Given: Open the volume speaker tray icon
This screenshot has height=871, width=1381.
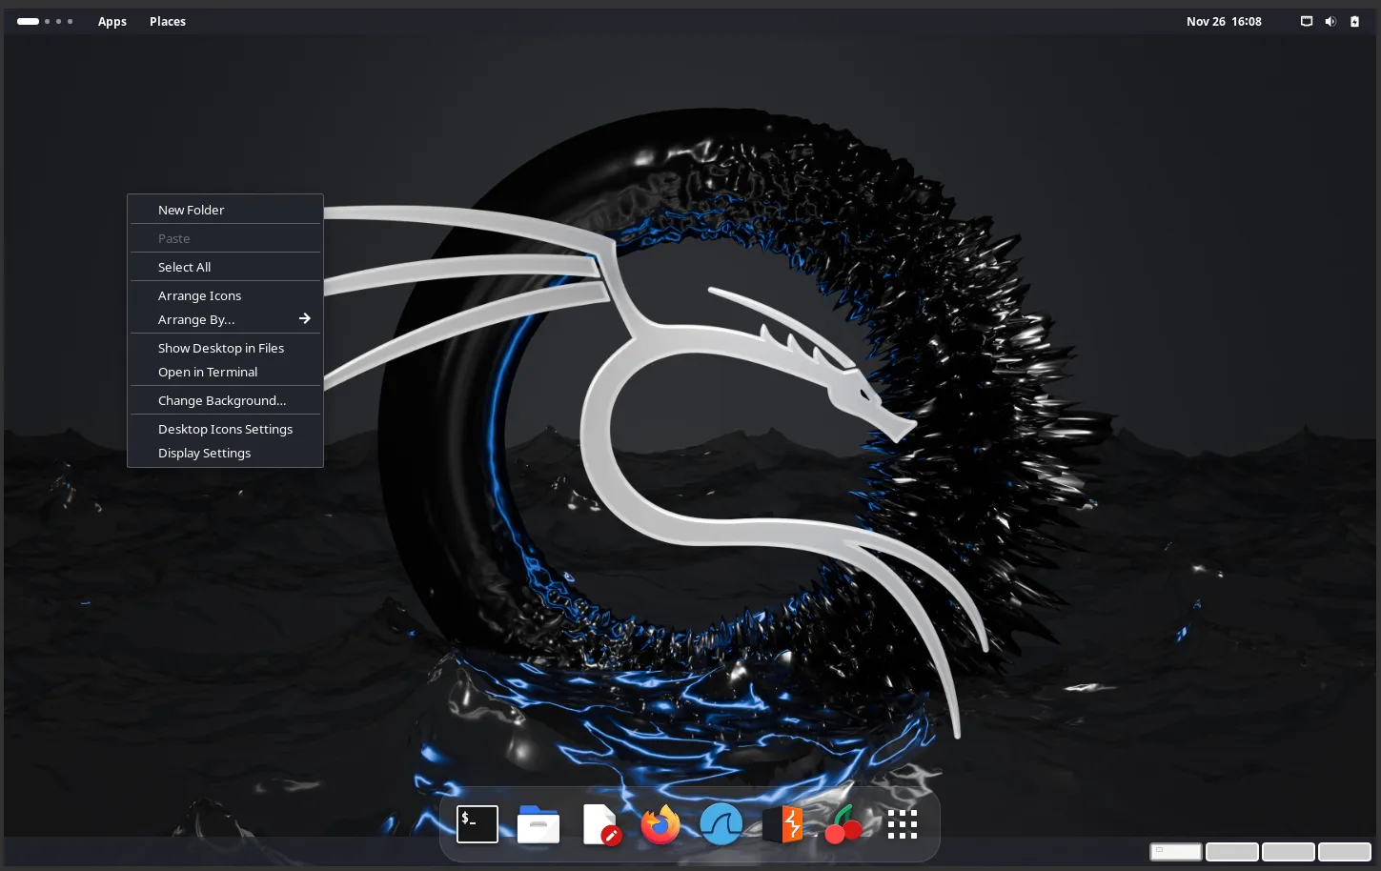Looking at the screenshot, I should [1330, 21].
